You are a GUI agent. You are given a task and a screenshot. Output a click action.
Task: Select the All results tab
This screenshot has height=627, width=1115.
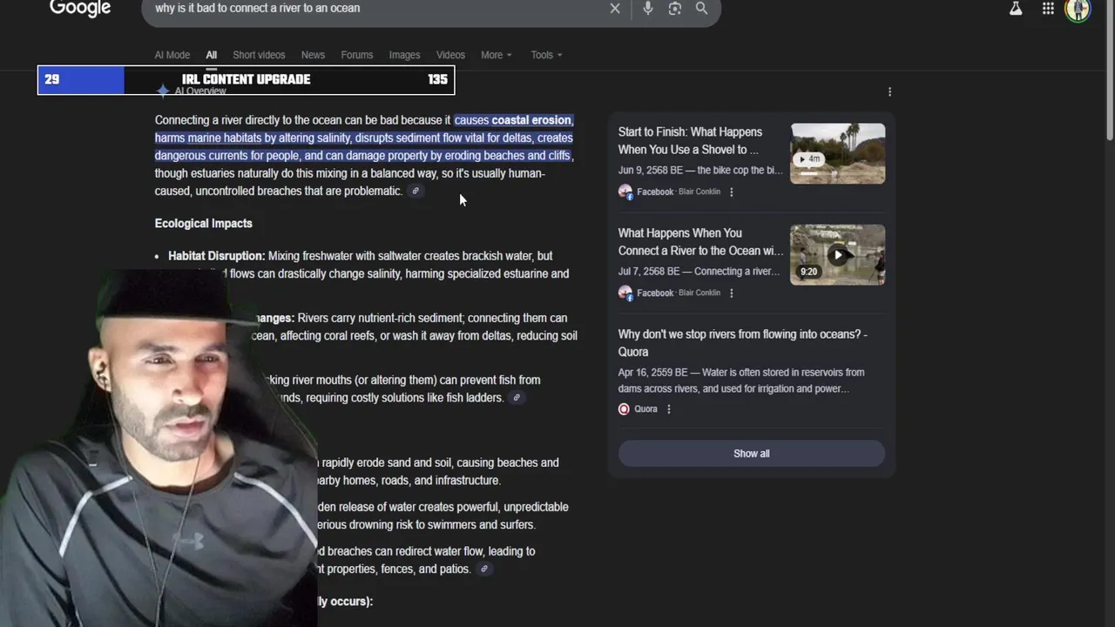[x=211, y=55]
